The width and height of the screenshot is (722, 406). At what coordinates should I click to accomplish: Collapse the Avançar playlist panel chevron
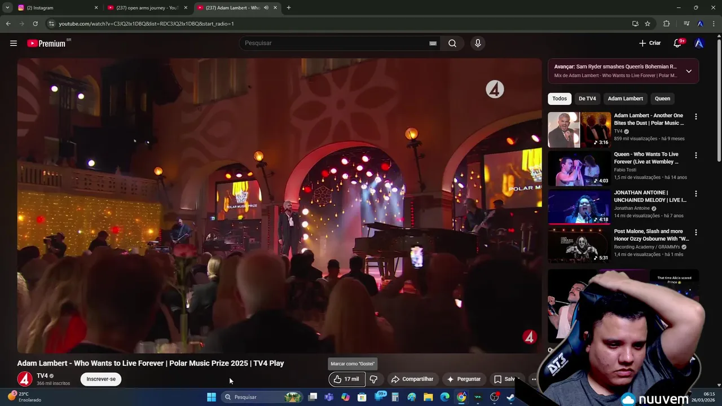[x=689, y=71]
